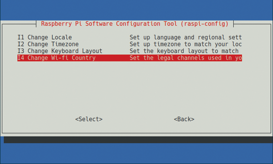Screen dimensions: 273x164
Task: Click the word 'Keyboard' in the I3 entry
Action: tap(65, 51)
